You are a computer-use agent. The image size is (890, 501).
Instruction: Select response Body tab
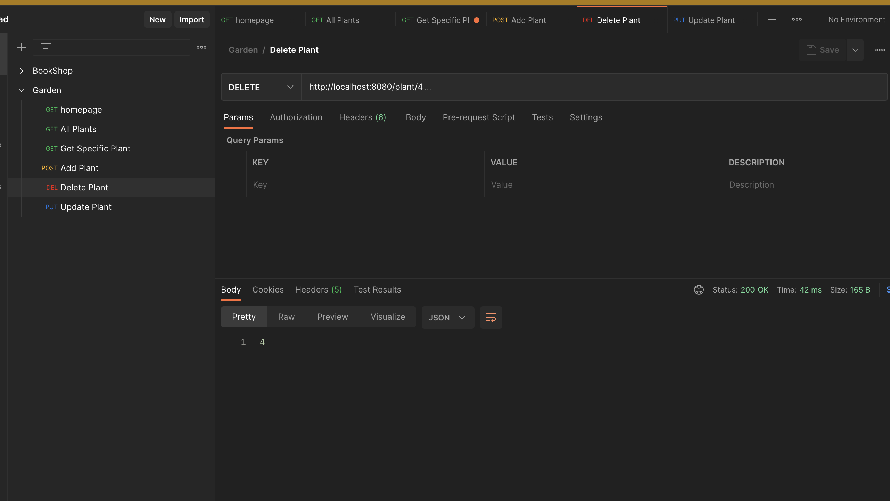231,290
